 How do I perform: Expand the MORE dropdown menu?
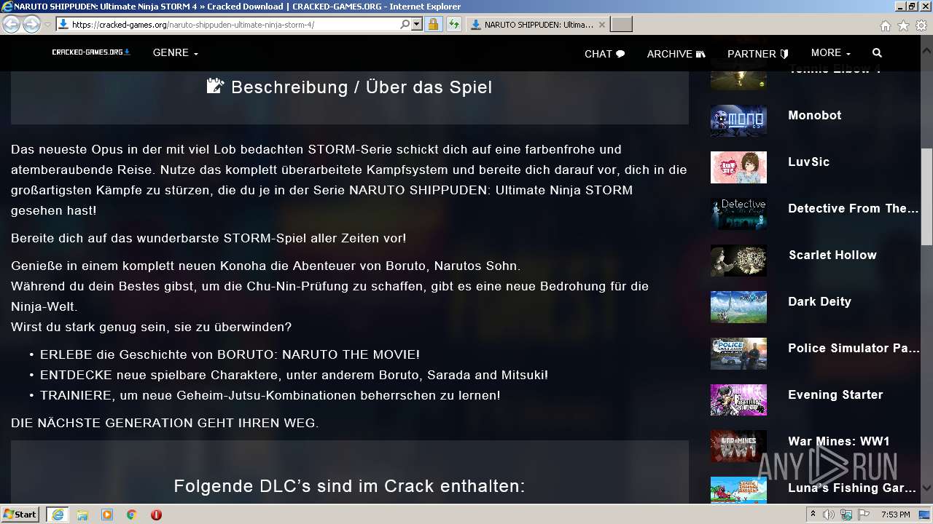830,53
